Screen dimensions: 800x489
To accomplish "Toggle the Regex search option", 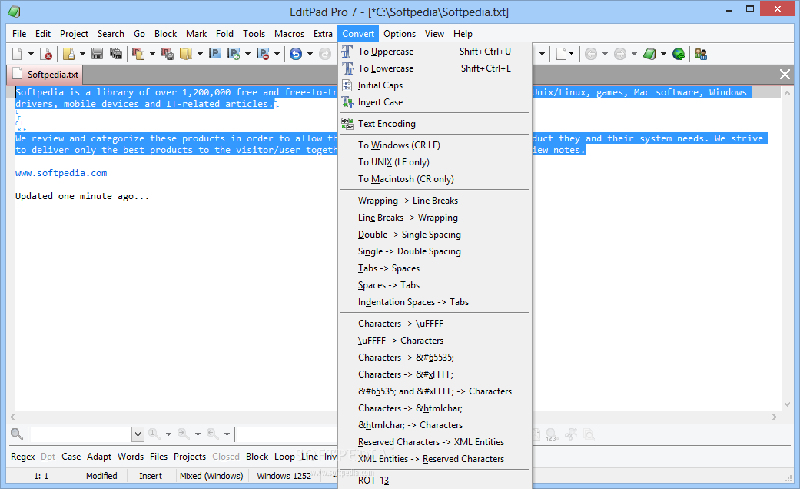I will [x=23, y=457].
